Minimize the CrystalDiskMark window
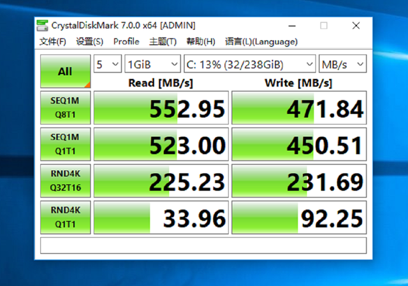This screenshot has width=408, height=286. click(292, 25)
